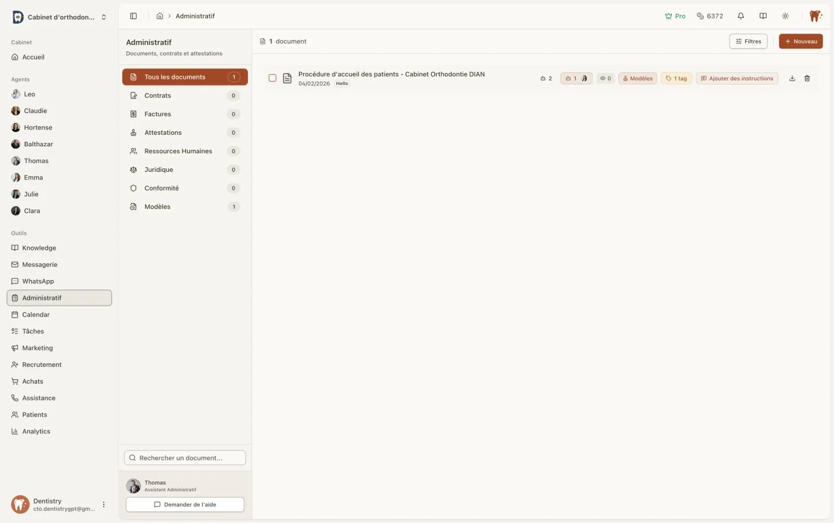Screen dimensions: 834x523
Task: Click the views count eye badge
Action: coord(605,79)
